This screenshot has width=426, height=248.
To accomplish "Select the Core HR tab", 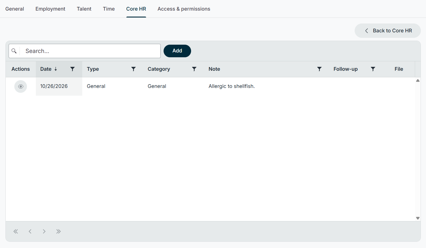I will pos(136,9).
